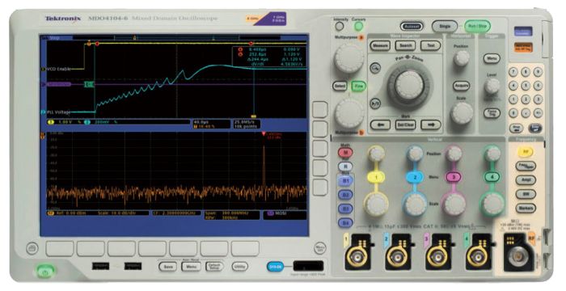Tap the B1 bus button

click(345, 181)
